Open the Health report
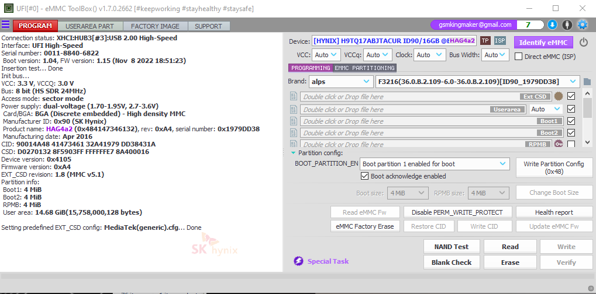Image resolution: width=596 pixels, height=294 pixels. (x=554, y=212)
